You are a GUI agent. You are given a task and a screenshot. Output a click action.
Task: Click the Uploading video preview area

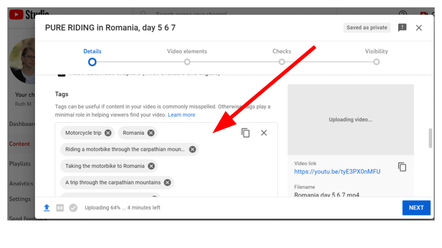click(x=351, y=119)
